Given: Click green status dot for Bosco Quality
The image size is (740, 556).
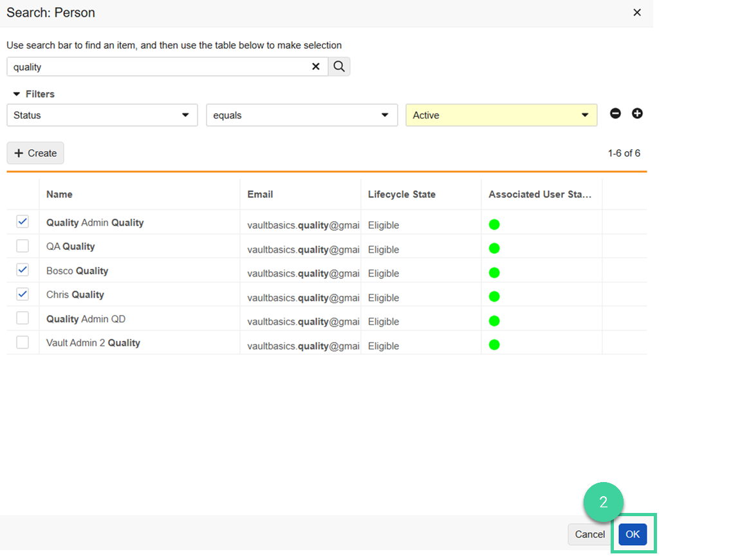Looking at the screenshot, I should pyautogui.click(x=494, y=273).
